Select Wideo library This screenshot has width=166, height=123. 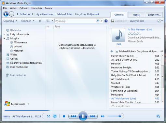click(14, 54)
